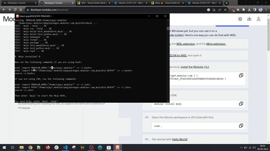270x151 pixels.
Task: Click the red extension icon in toolbar
Action: click(232, 10)
